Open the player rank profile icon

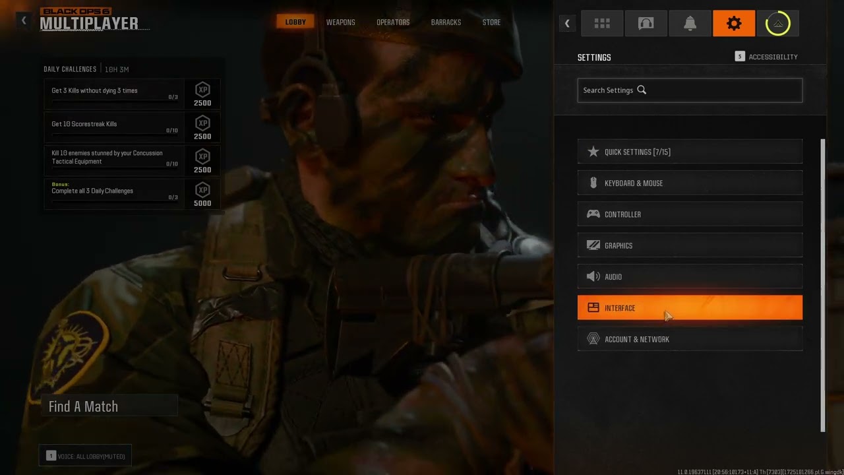tap(778, 23)
